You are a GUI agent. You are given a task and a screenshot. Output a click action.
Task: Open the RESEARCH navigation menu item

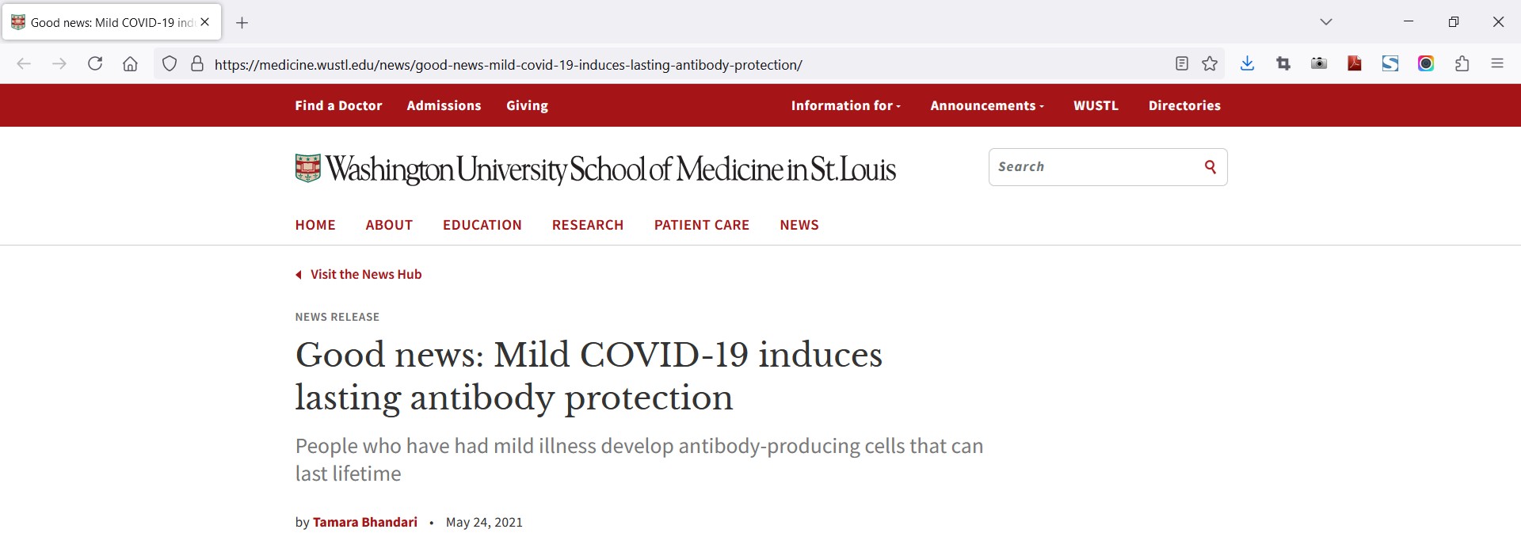point(588,225)
